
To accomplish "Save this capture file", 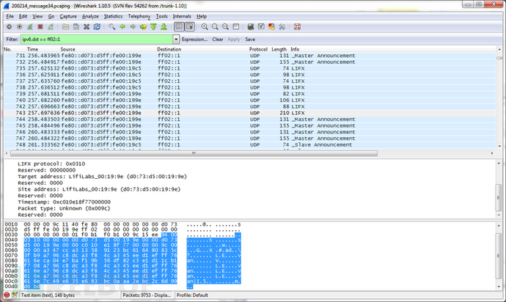I will pos(76,27).
